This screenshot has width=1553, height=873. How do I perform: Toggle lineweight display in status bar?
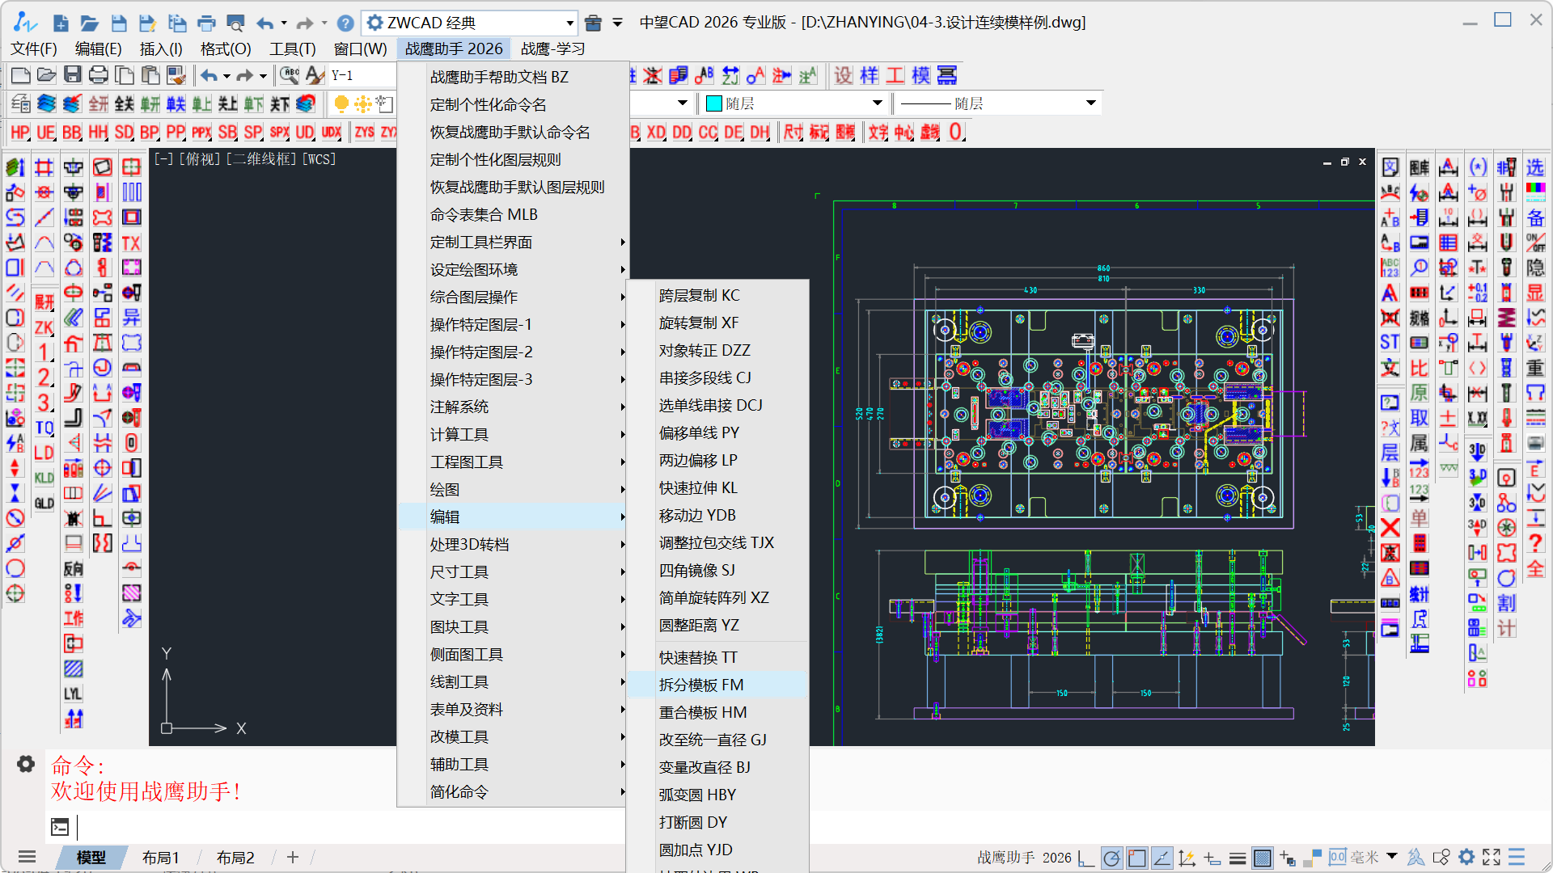pos(1237,858)
